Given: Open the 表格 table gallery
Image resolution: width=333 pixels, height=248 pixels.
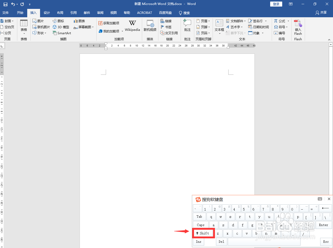Looking at the screenshot, I should point(24,27).
